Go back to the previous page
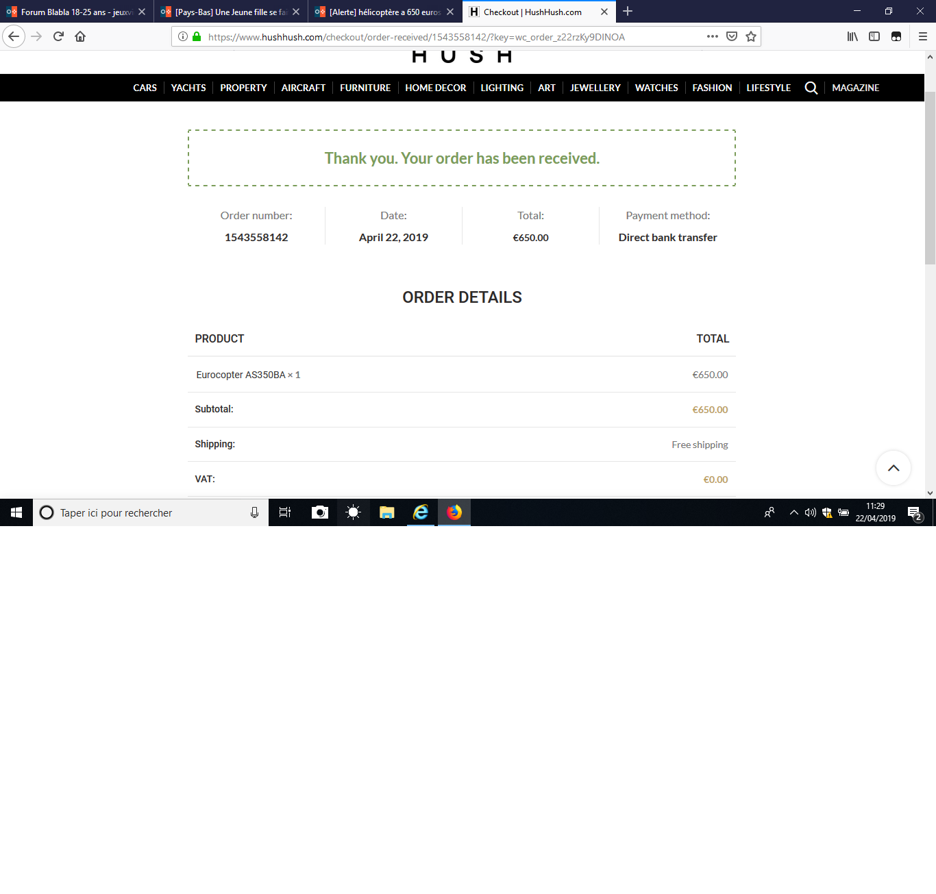 (14, 36)
